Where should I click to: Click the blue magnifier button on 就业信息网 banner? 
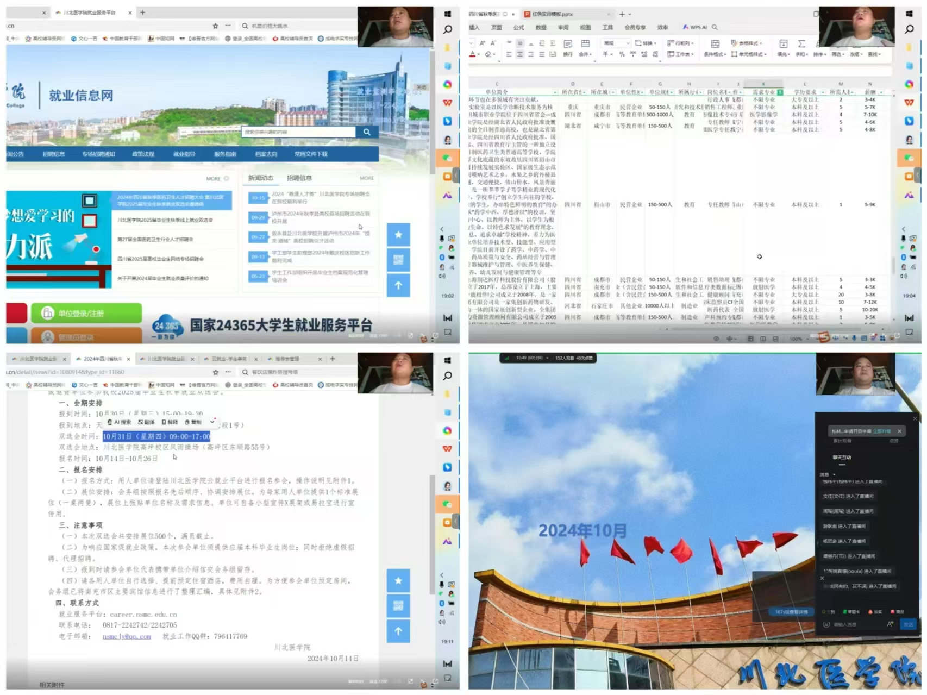click(x=367, y=132)
